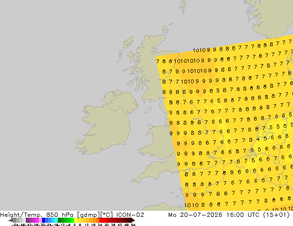Click the Cornwall peninsula in southwest England
This screenshot has width=293, height=226.
[x=147, y=174]
